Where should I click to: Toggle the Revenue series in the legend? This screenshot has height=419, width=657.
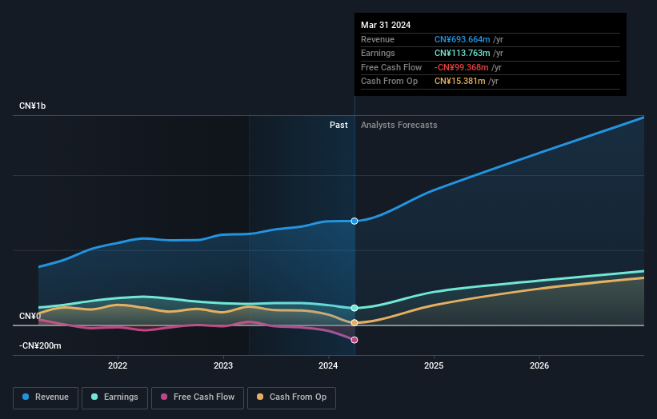tap(46, 397)
